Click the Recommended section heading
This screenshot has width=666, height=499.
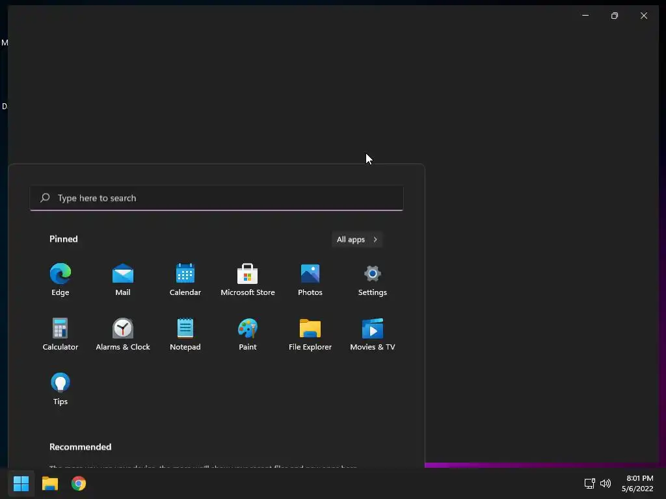(80, 447)
